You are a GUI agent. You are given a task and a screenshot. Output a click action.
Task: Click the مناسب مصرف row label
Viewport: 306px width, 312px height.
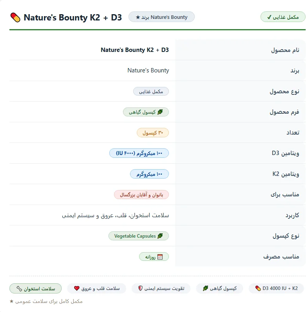281,257
